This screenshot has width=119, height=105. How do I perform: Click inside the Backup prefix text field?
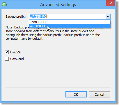point(67,17)
